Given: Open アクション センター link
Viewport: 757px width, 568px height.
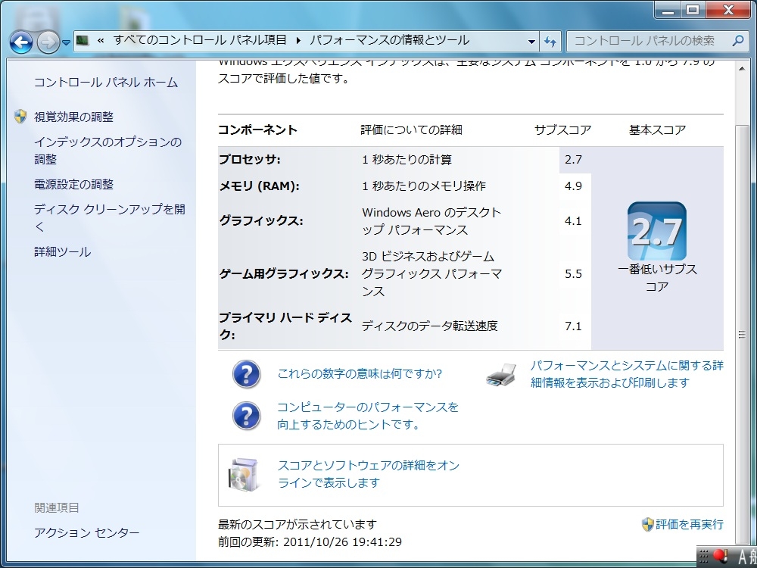Looking at the screenshot, I should pyautogui.click(x=86, y=532).
